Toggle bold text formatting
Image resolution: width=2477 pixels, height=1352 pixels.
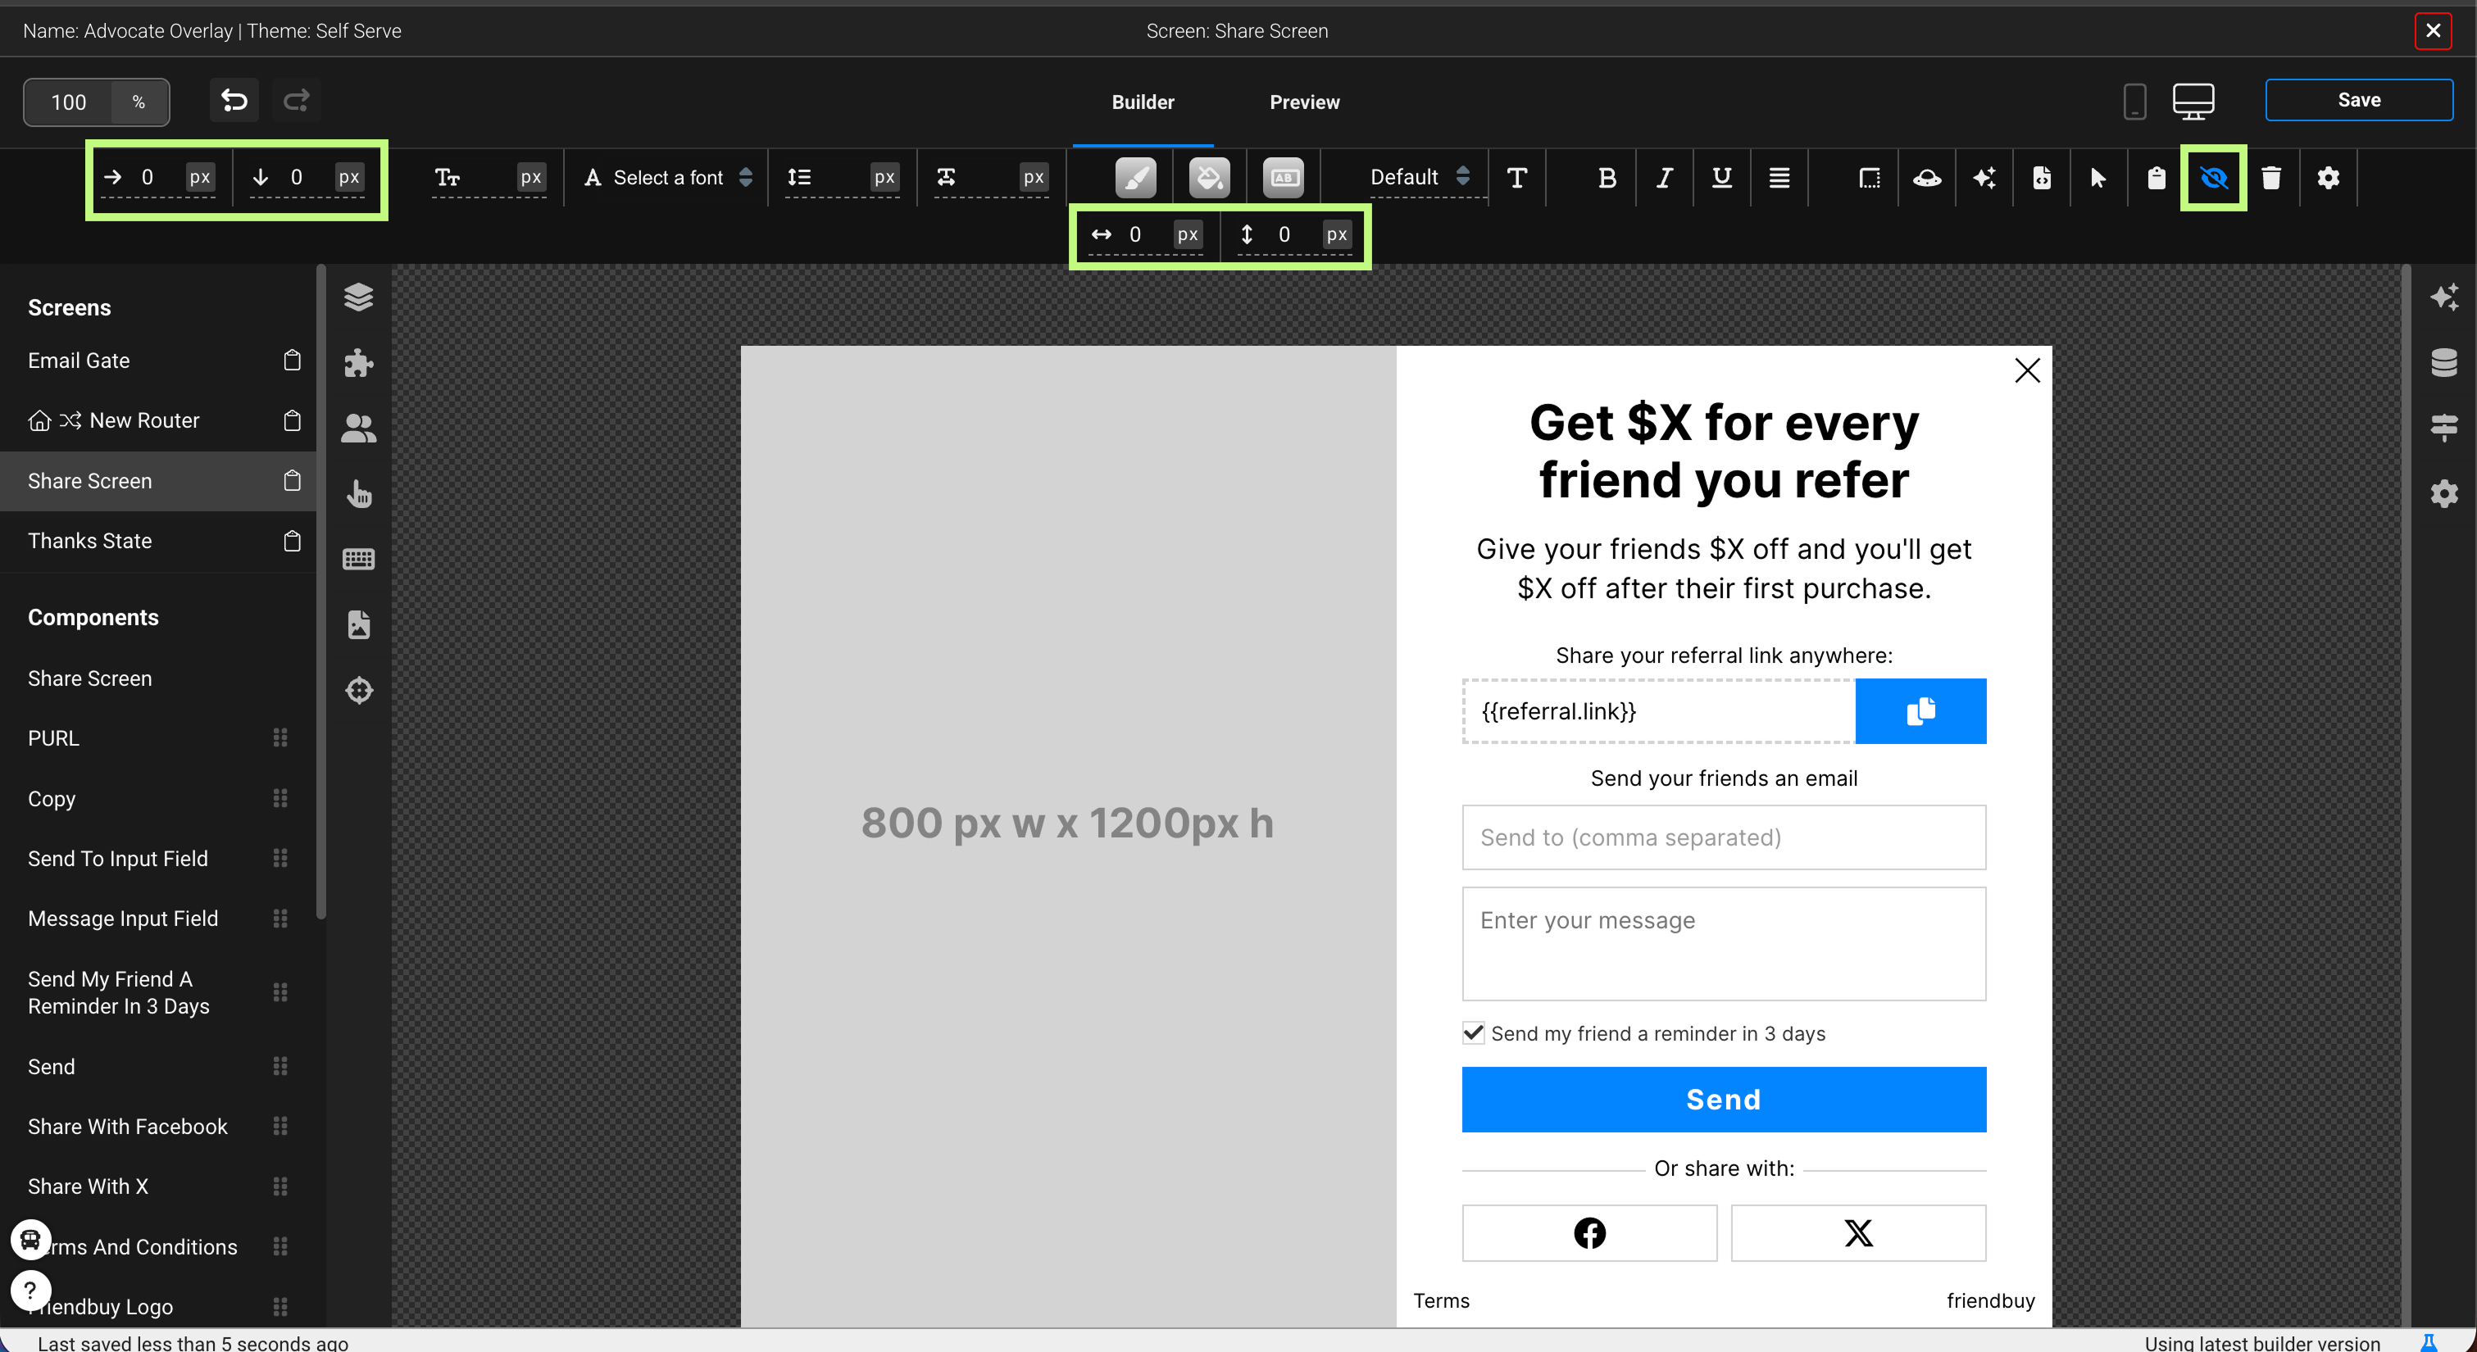[1606, 178]
